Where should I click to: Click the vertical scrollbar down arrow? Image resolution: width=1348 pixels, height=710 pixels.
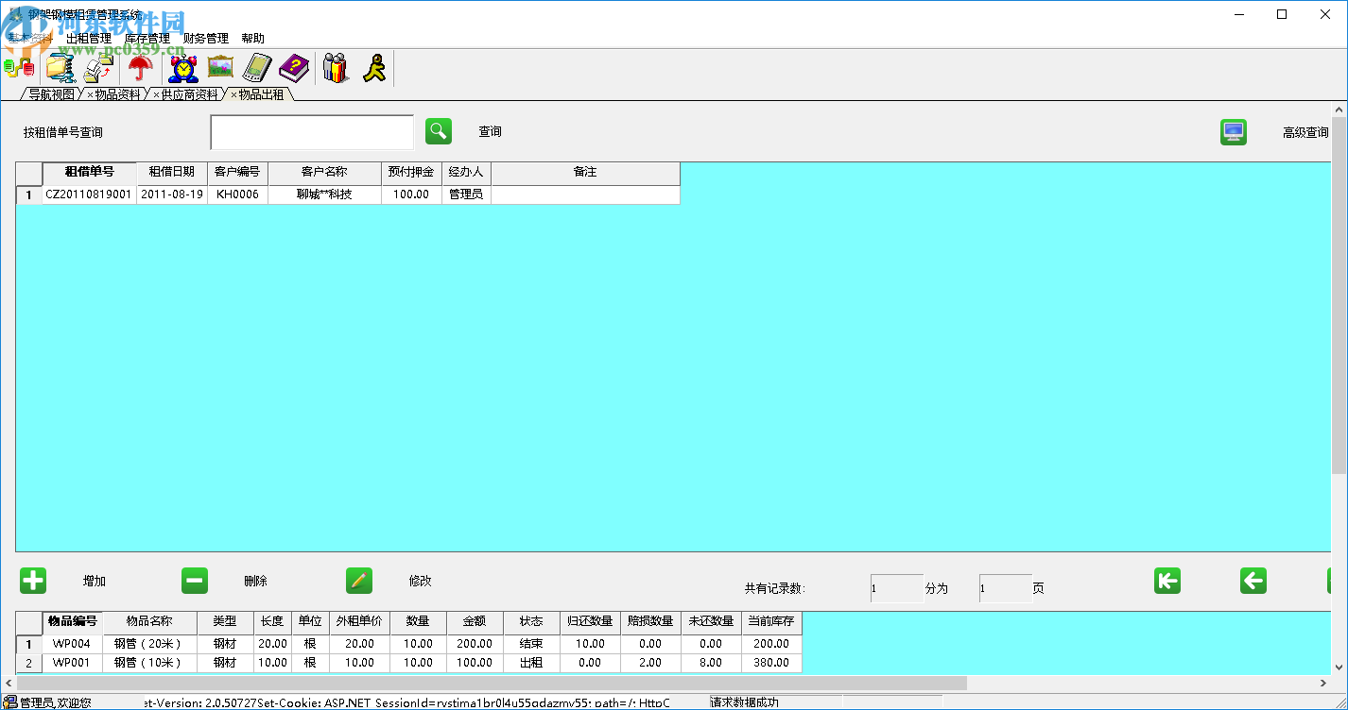pos(1339,666)
